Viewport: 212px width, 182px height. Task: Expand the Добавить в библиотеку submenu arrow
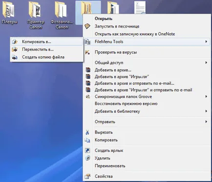[x=206, y=111]
